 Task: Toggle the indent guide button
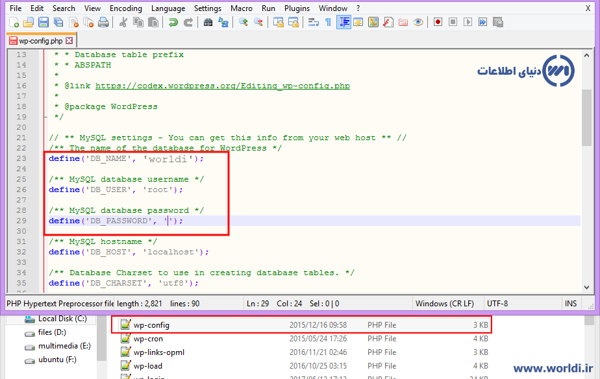click(x=344, y=22)
